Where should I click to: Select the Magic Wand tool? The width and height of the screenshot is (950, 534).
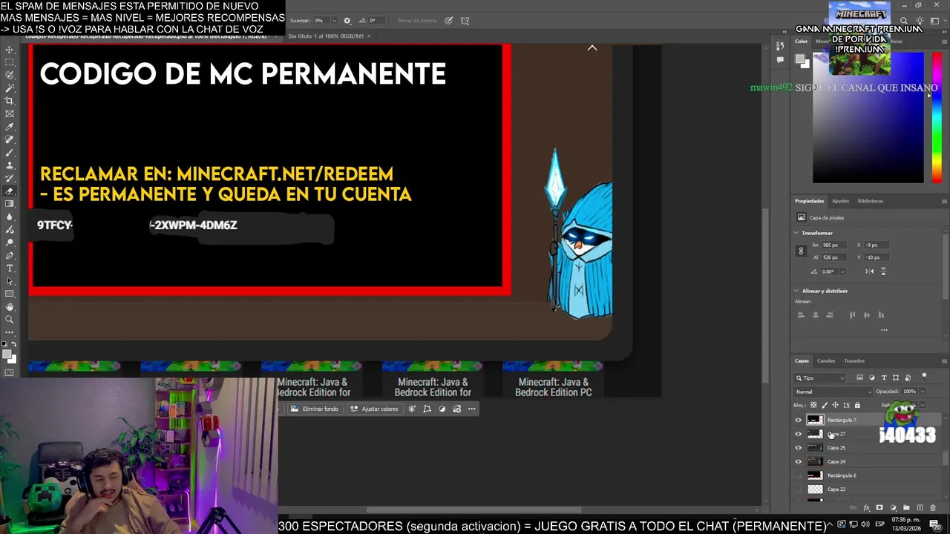click(10, 88)
